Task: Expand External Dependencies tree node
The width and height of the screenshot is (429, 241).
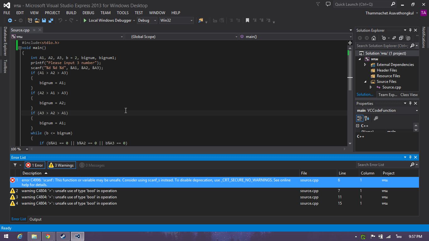Action: [365, 65]
